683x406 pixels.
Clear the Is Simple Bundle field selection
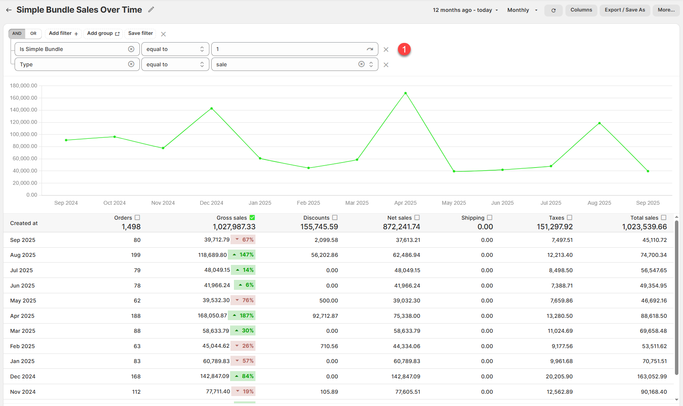pyautogui.click(x=131, y=49)
